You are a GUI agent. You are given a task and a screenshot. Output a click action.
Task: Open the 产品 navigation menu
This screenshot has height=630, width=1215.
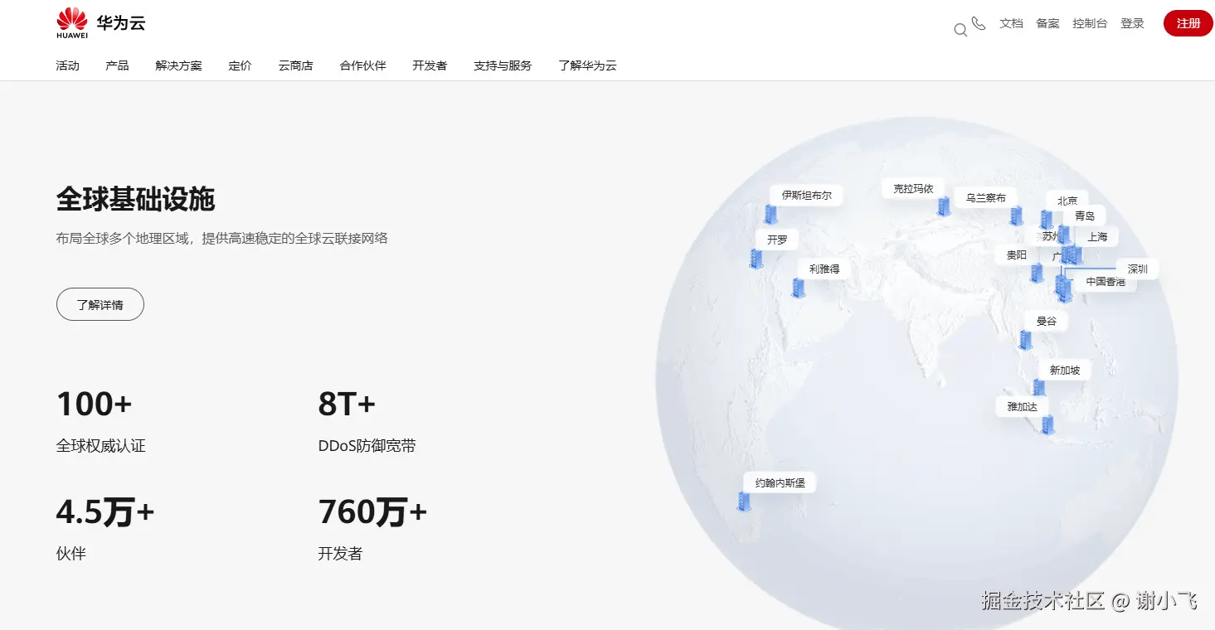point(117,65)
